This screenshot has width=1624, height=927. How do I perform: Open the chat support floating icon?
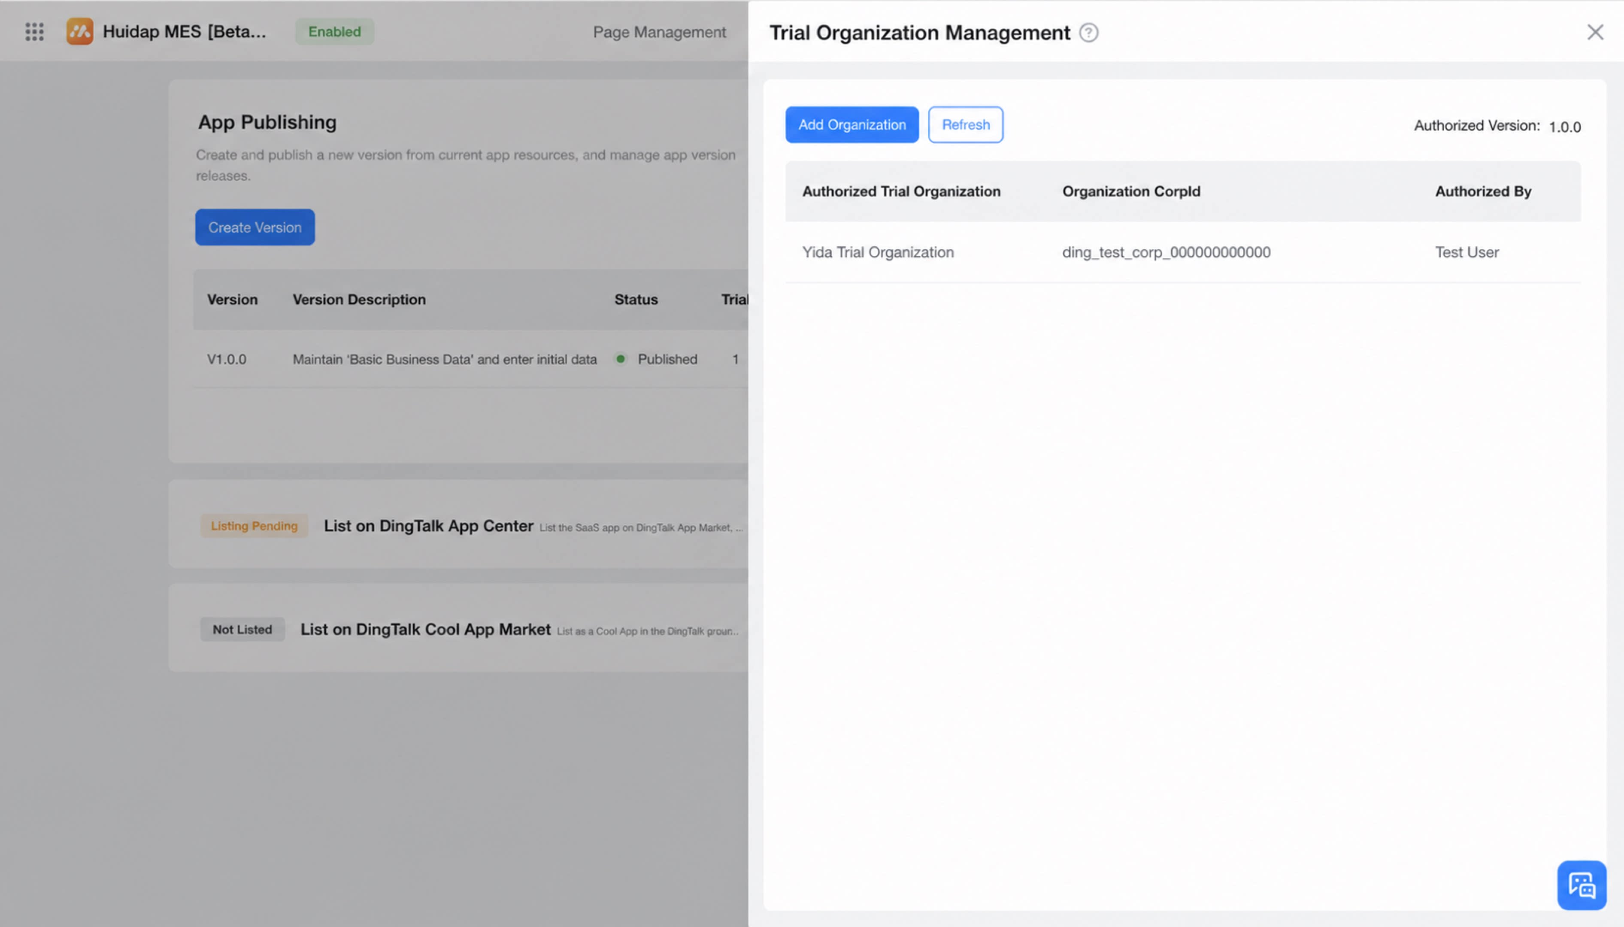click(1582, 885)
